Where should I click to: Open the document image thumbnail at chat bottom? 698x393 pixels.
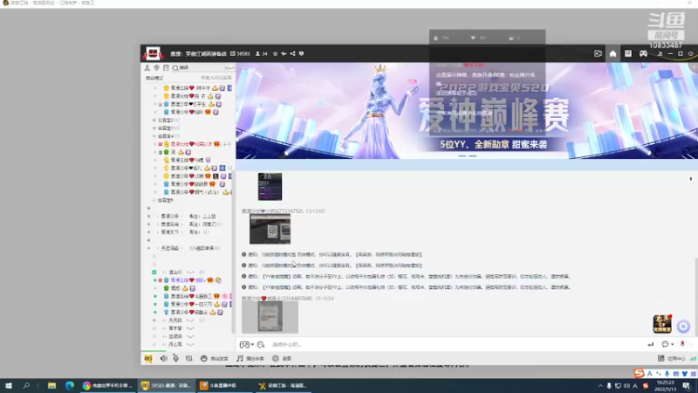270,317
